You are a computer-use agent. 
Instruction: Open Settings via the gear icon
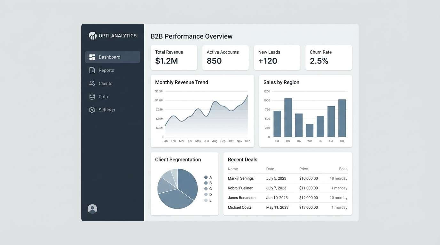point(92,109)
